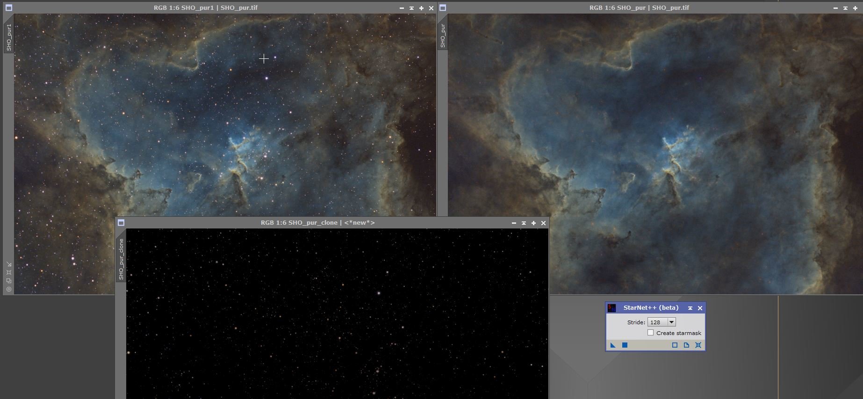Click the New Instance triangle in StarNet++
The image size is (863, 399).
[613, 345]
